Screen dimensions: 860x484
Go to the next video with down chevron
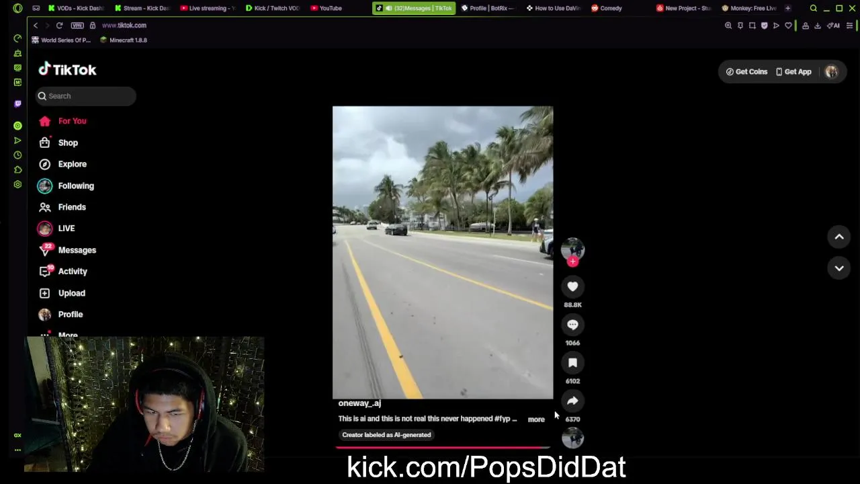(x=839, y=268)
